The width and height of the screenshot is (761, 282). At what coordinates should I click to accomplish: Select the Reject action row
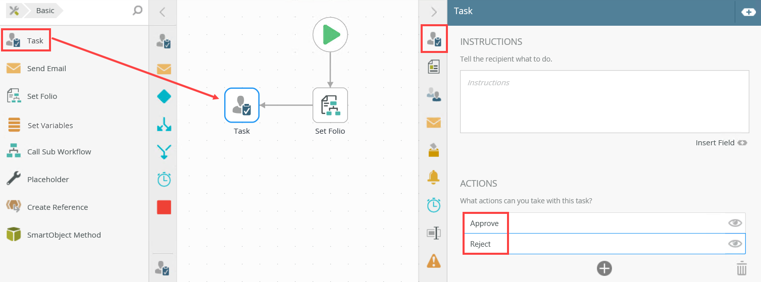[x=604, y=244]
